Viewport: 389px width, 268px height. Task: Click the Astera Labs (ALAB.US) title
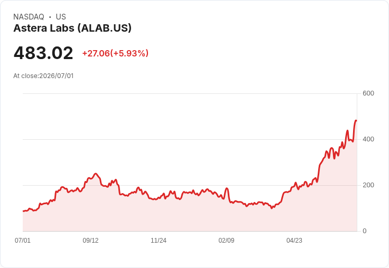(72, 28)
